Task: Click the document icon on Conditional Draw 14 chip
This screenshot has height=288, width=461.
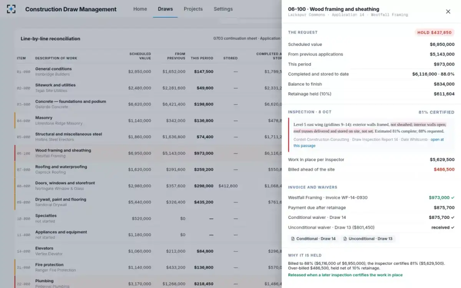Action: tap(293, 239)
